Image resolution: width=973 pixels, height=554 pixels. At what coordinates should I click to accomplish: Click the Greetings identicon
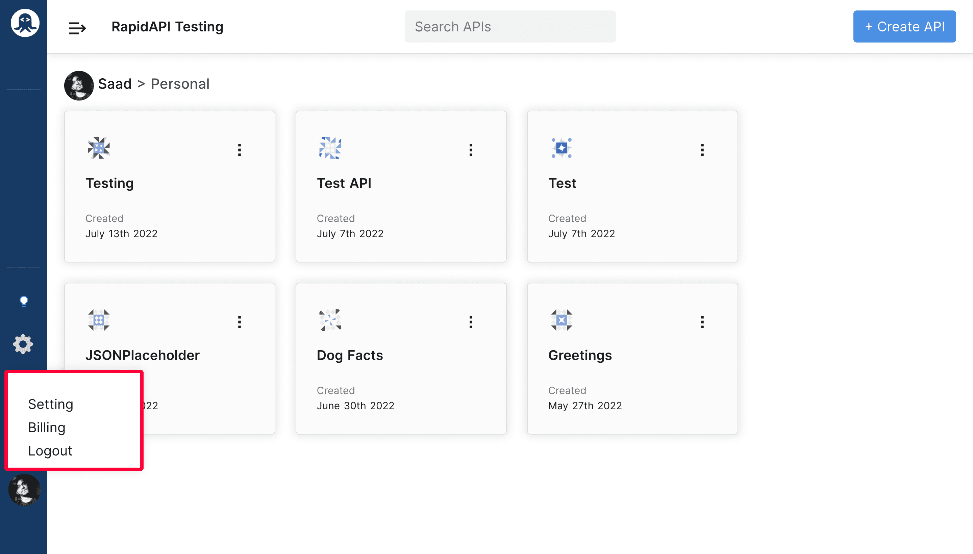(x=562, y=320)
